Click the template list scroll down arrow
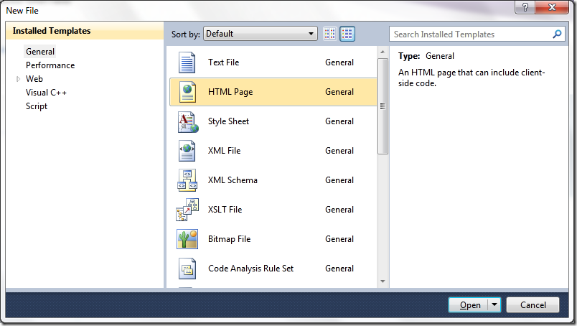577x326 pixels. [383, 281]
